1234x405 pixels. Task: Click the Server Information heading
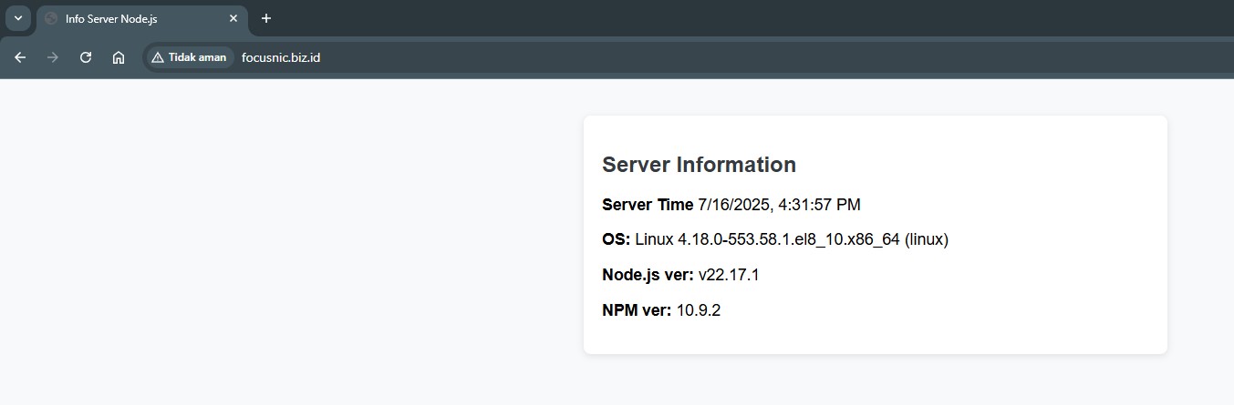coord(699,165)
